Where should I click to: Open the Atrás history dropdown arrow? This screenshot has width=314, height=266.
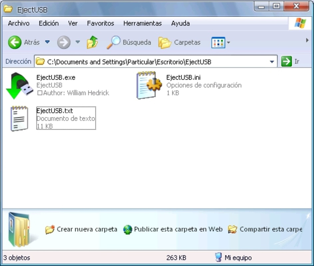pyautogui.click(x=48, y=42)
